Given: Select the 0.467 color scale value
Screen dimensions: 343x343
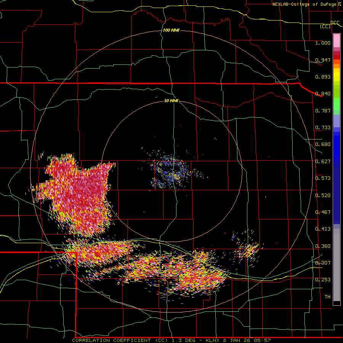Looking at the screenshot, I should (x=323, y=212).
